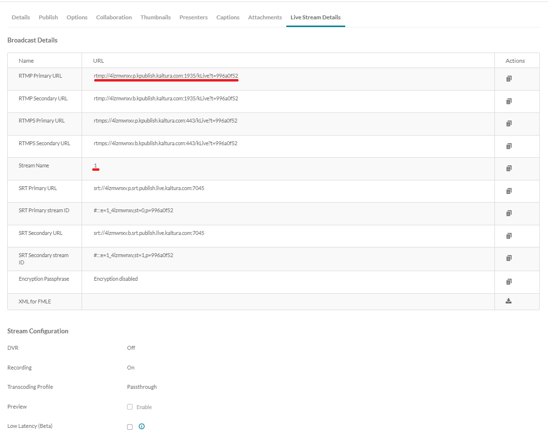Copy the RTMP Secondary URL
548x438 pixels.
coord(508,101)
